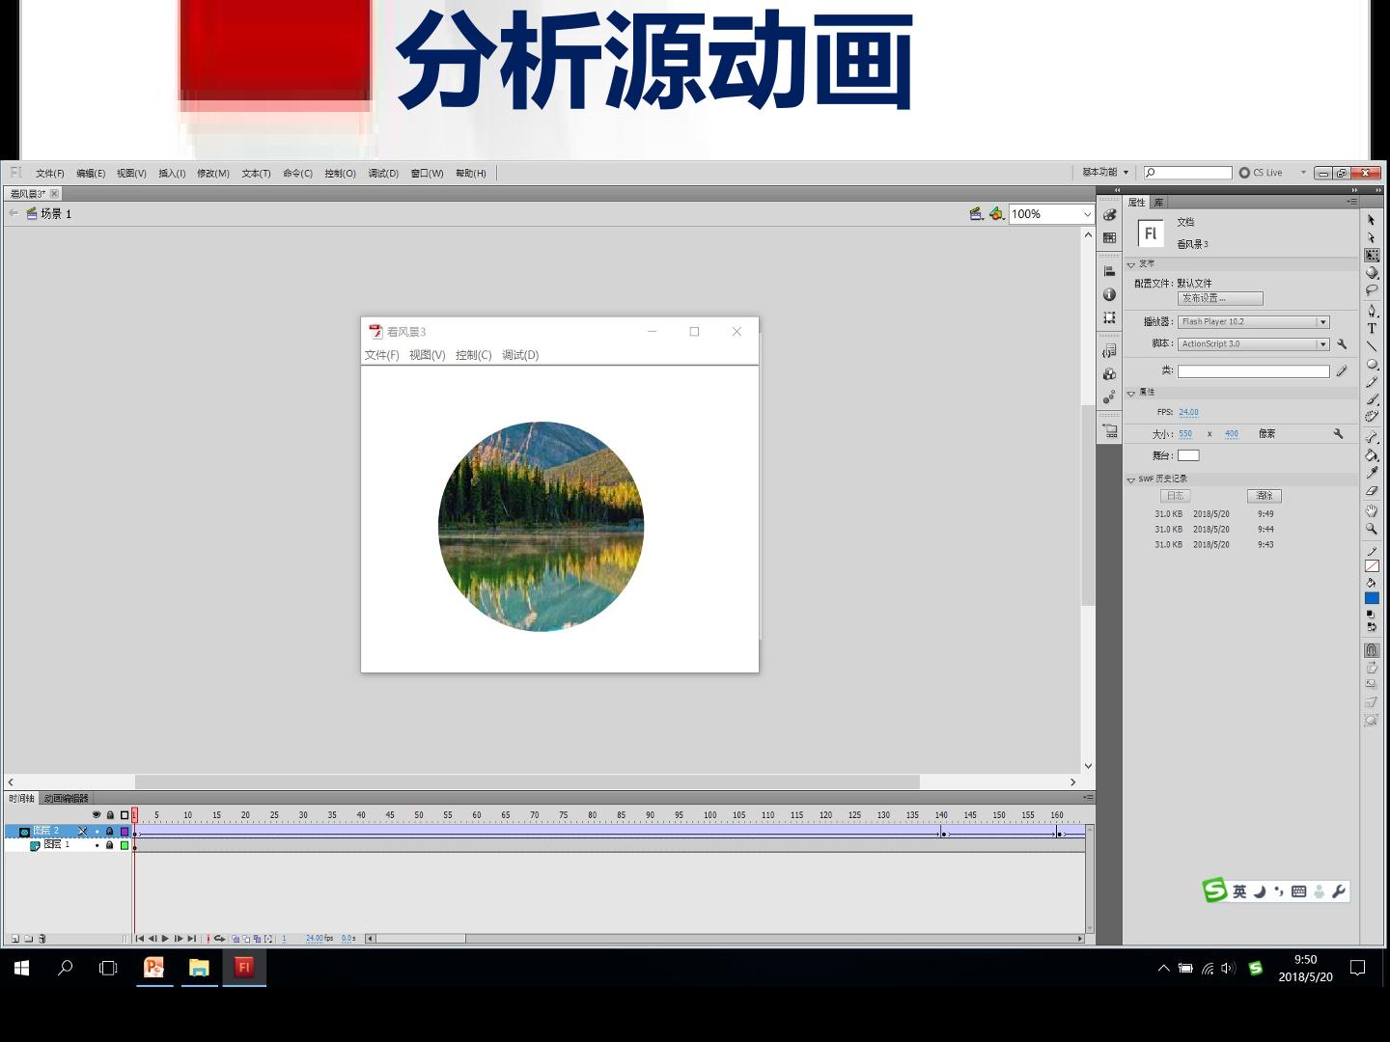
Task: Toggle lock on 图层 2 layer
Action: pyautogui.click(x=110, y=831)
